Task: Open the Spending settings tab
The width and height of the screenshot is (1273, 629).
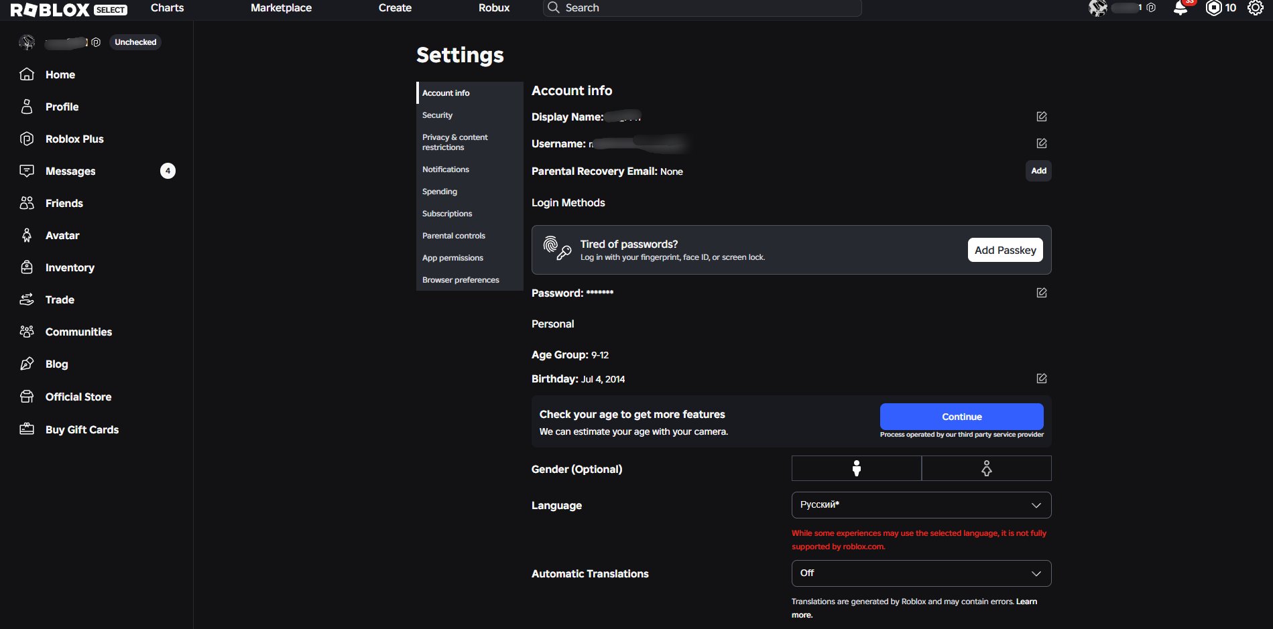Action: pos(470,192)
